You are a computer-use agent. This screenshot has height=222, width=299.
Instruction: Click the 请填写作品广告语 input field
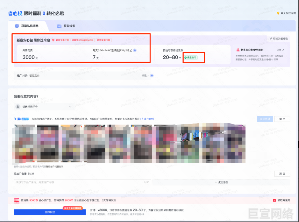[83, 182]
